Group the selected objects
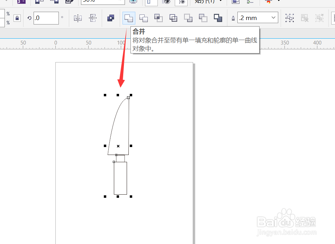This screenshot has height=244, width=335. tap(290, 18)
